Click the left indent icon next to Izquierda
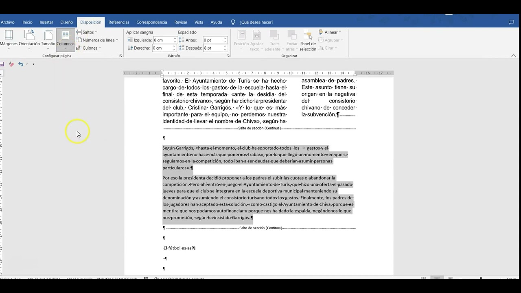This screenshot has width=521, height=293. (130, 40)
